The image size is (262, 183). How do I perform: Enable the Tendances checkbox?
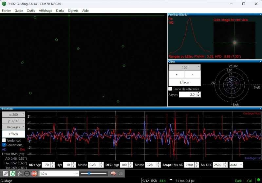[4, 140]
